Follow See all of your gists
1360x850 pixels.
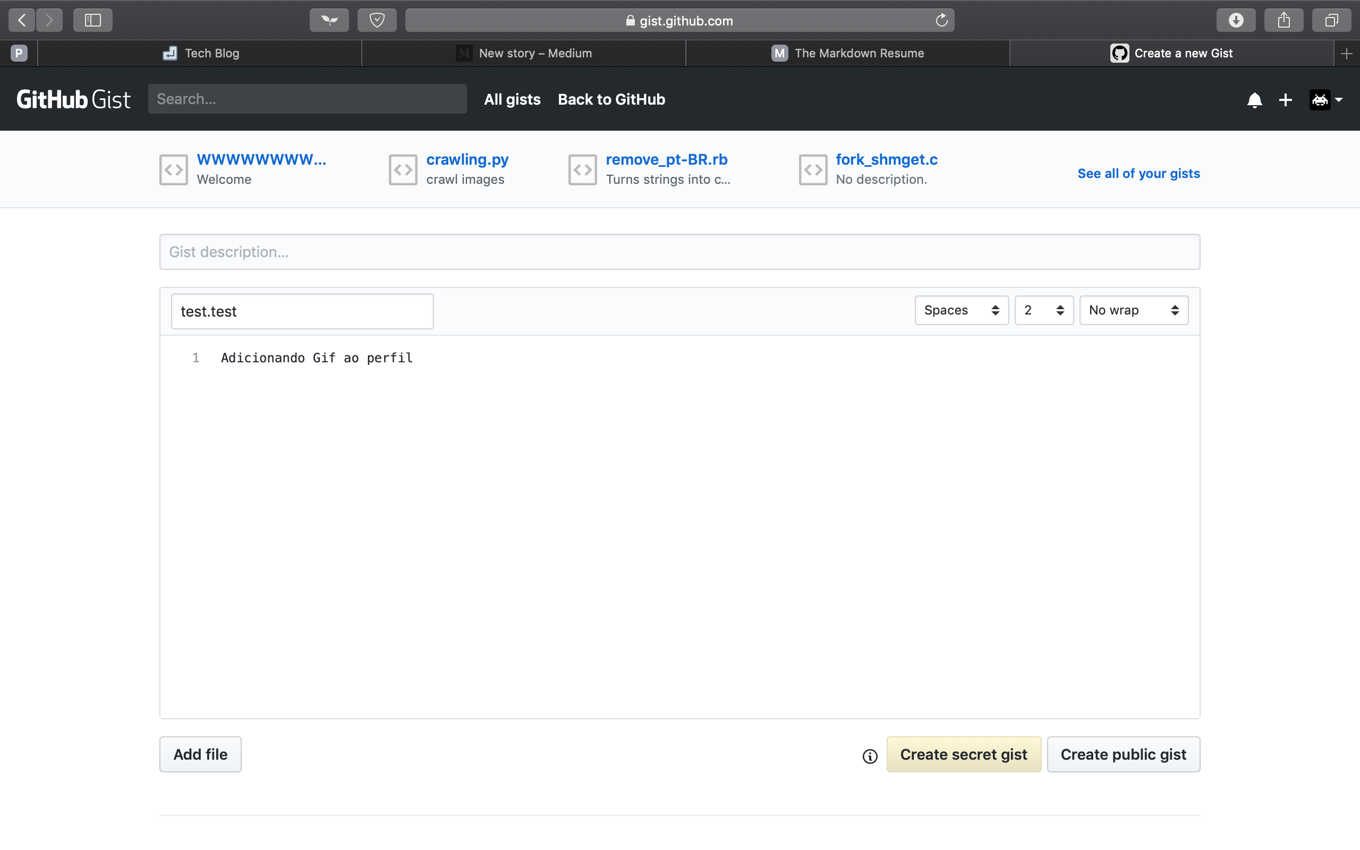[1138, 174]
